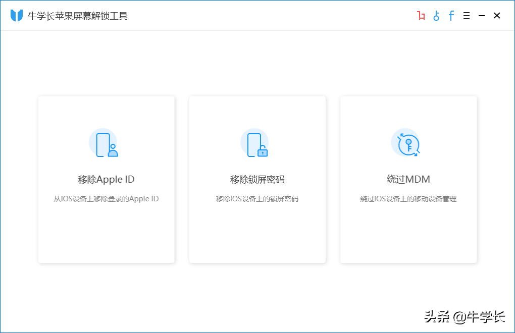Choose the 绕过MDM option
The height and width of the screenshot is (333, 515).
[x=408, y=179]
